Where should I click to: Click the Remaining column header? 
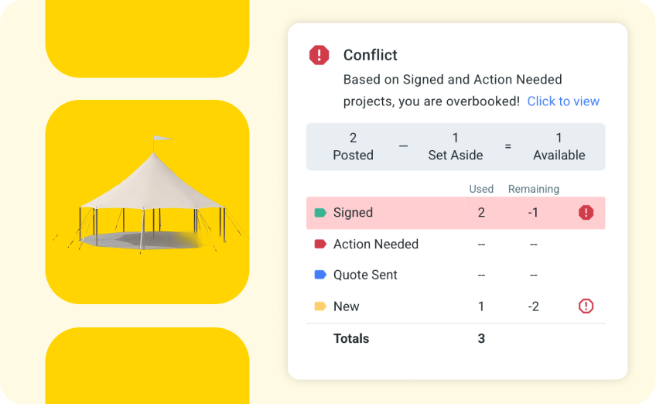(x=533, y=189)
